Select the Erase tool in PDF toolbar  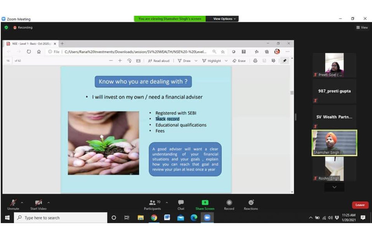click(x=239, y=61)
